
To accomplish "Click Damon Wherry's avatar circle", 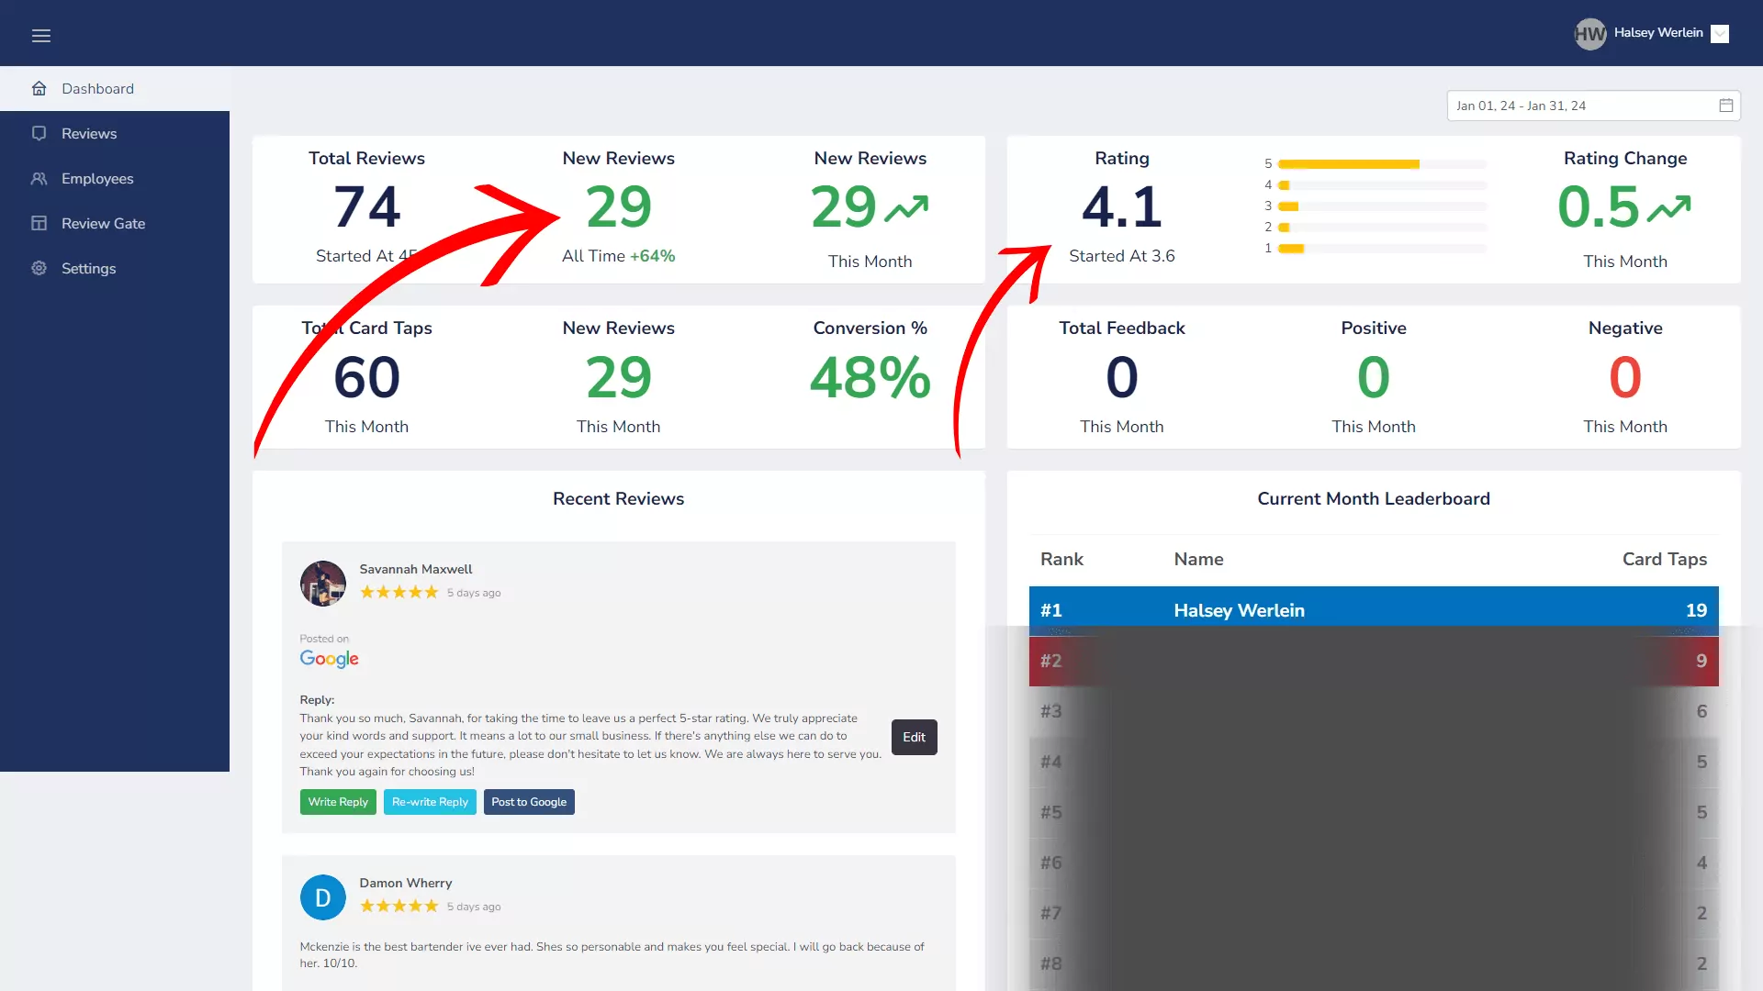I will 323,897.
